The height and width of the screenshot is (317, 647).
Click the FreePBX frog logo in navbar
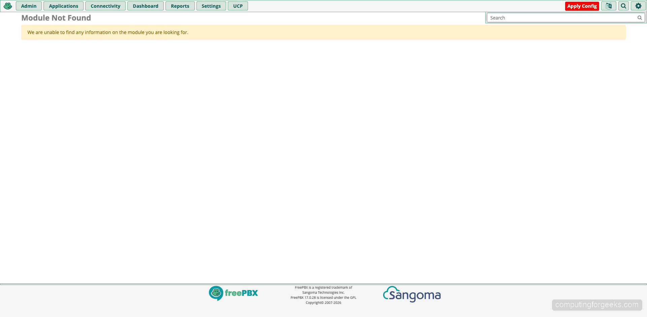(7, 6)
